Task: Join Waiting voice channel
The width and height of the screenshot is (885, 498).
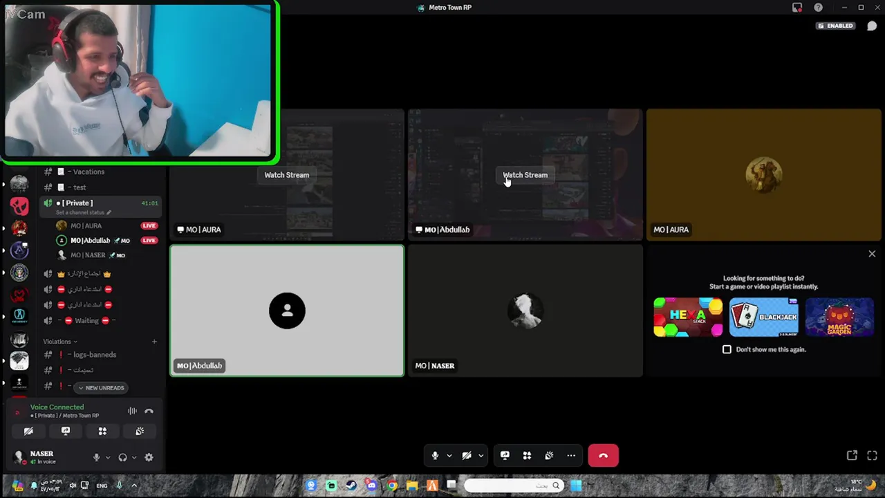Action: coord(86,321)
